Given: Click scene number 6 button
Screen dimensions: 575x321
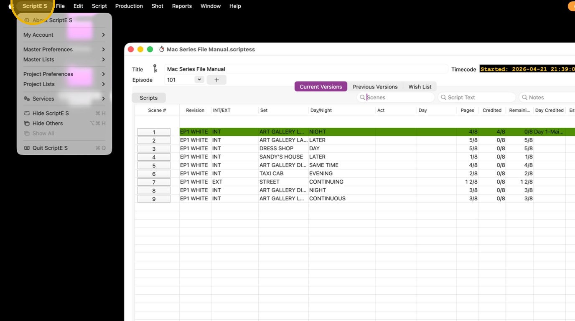Looking at the screenshot, I should click(154, 174).
